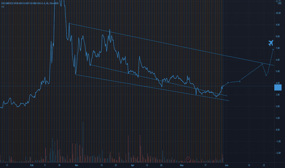Click the 2.00 price axis label

(x=278, y=106)
